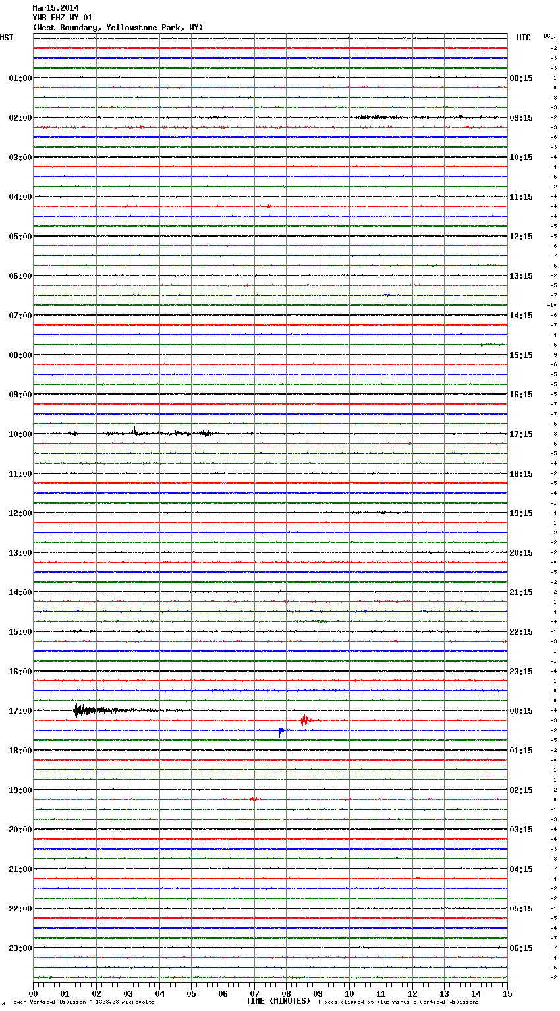
Task: Select the 12:00 MST time label
Action: [x=20, y=513]
